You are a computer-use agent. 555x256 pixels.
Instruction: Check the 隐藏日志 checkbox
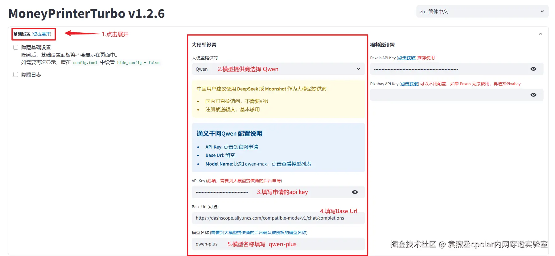16,74
